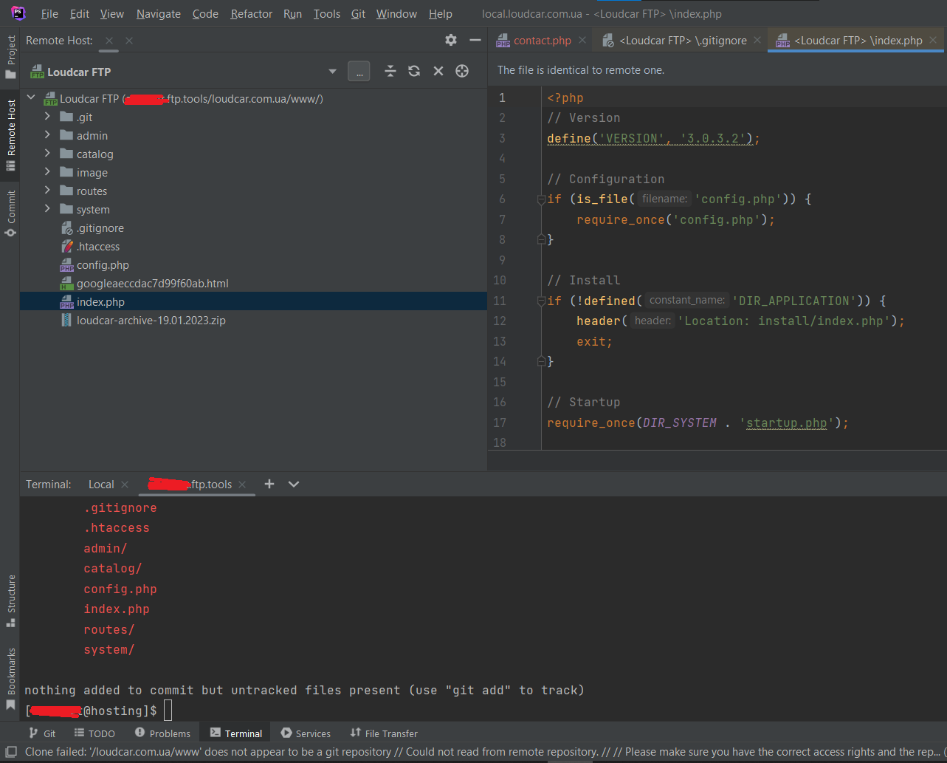The height and width of the screenshot is (763, 947).
Task: Expand the .git folder
Action: coord(47,117)
